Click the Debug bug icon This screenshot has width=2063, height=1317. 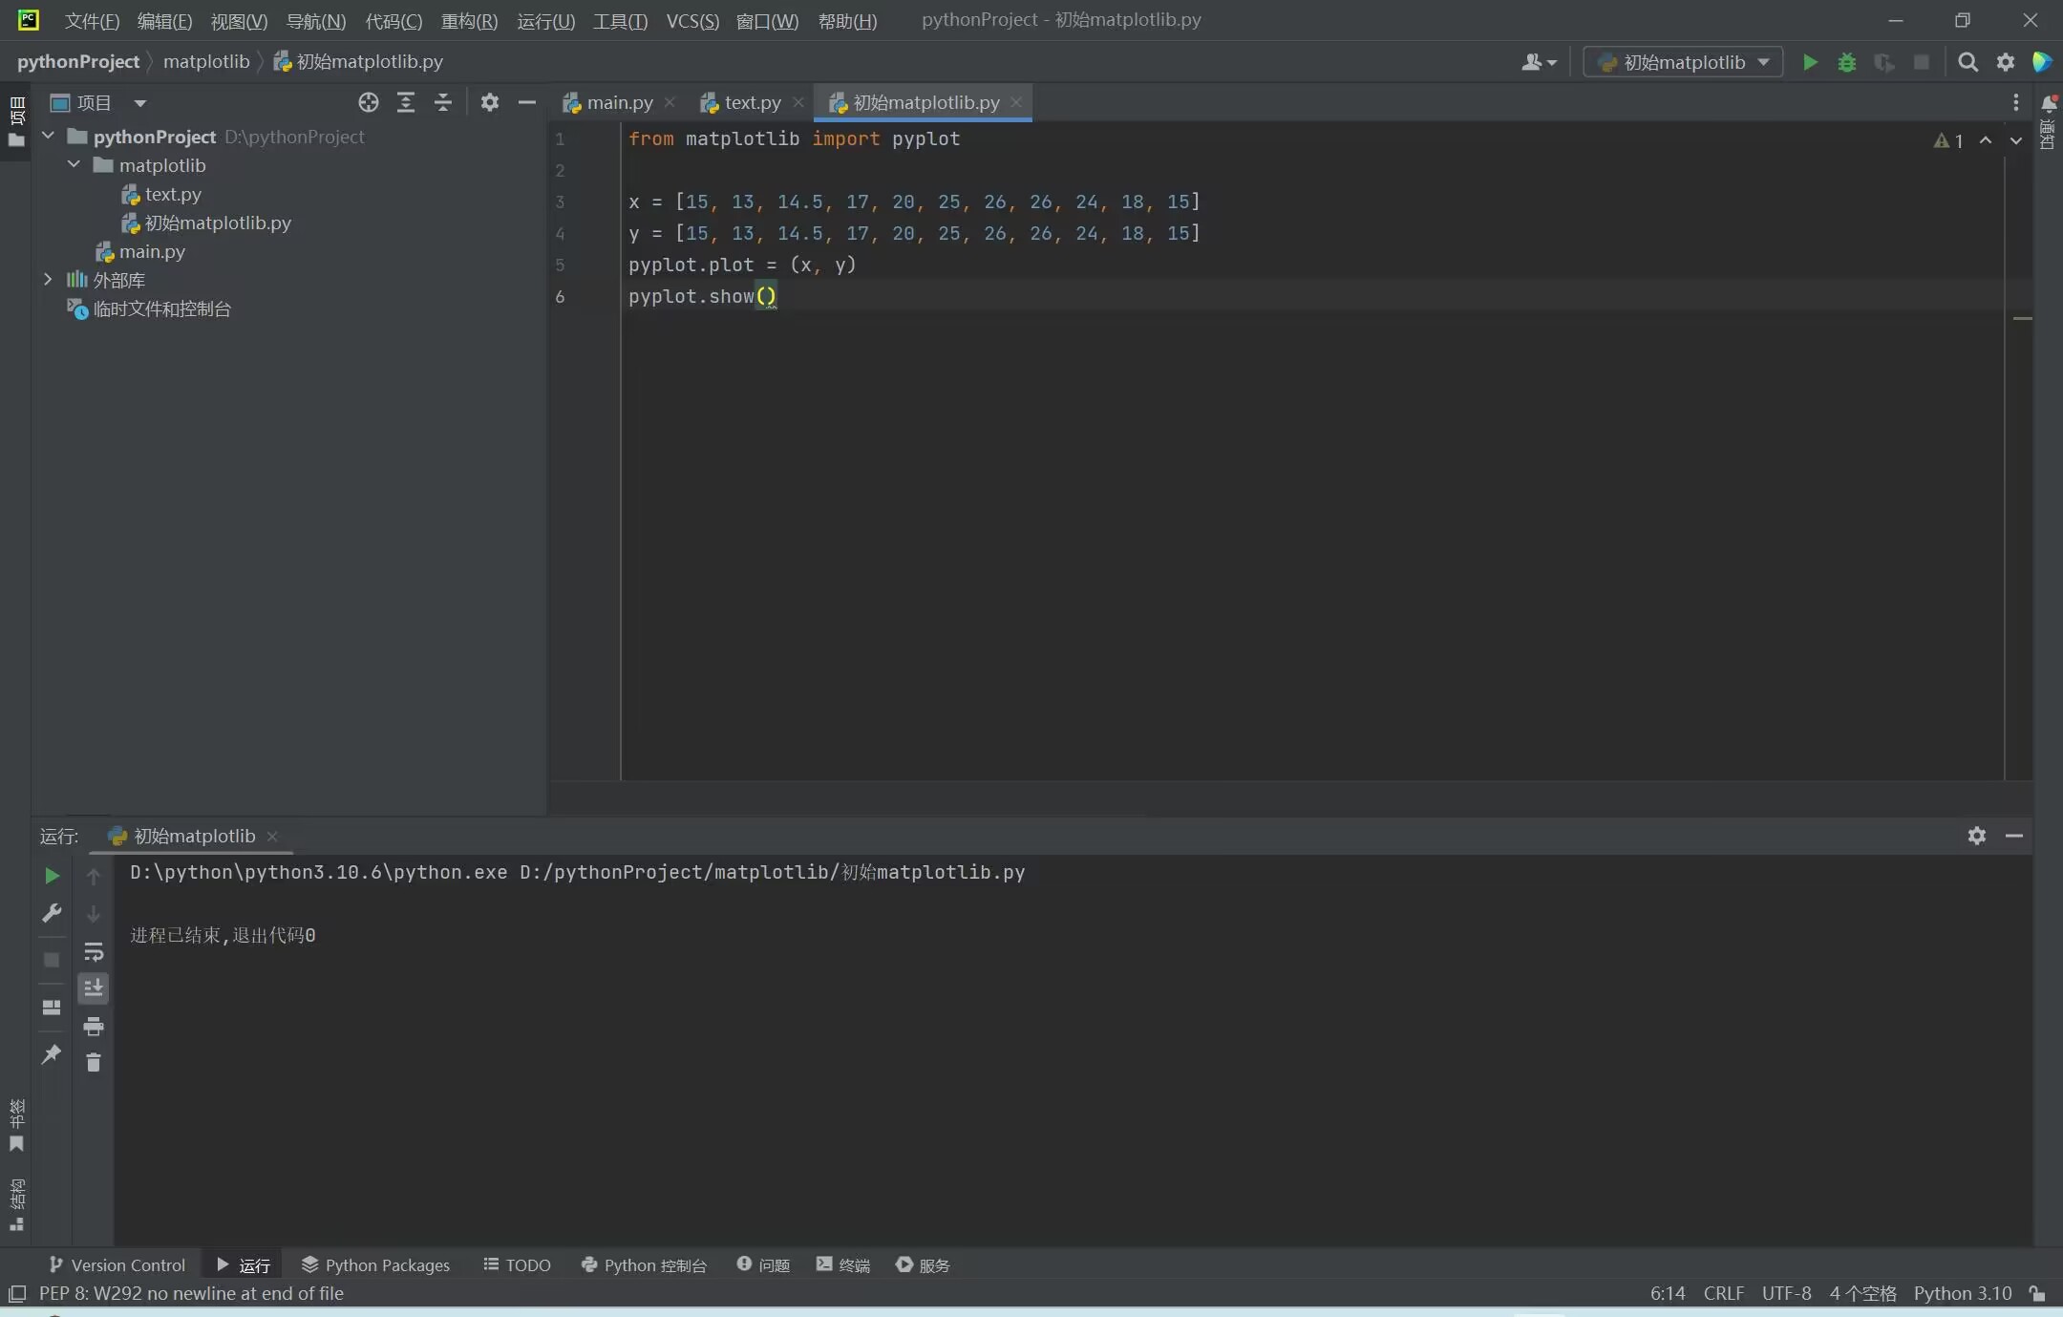click(1846, 62)
